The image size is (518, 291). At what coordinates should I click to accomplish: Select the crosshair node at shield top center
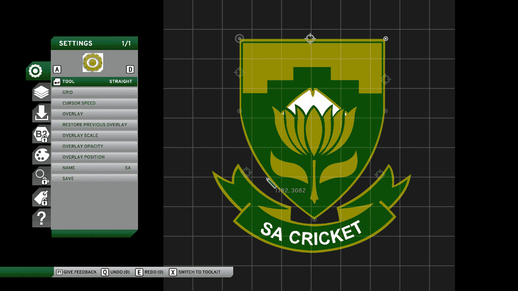point(310,38)
